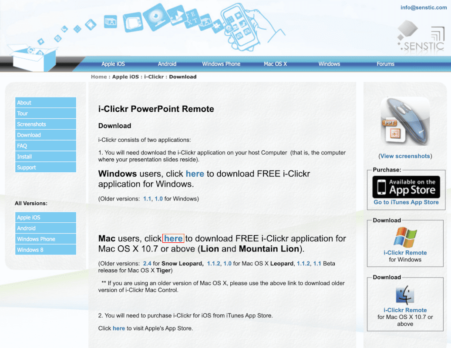
Task: Select Support in the sidebar
Action: [45, 167]
